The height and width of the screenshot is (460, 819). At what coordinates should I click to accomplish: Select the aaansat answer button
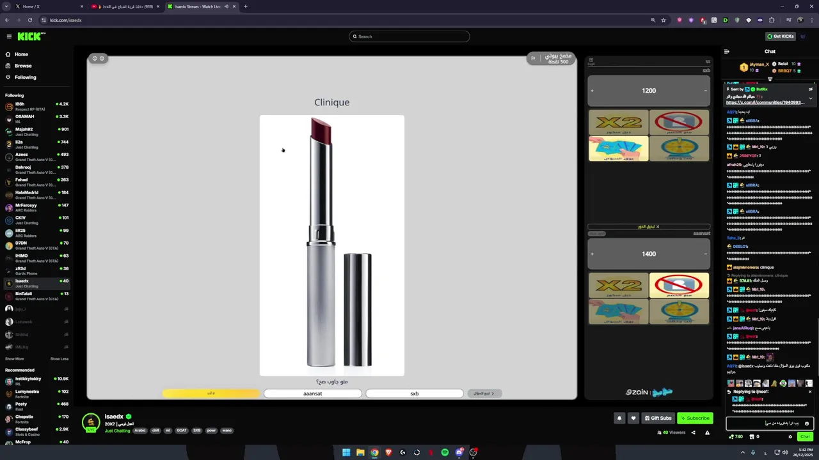tap(312, 394)
